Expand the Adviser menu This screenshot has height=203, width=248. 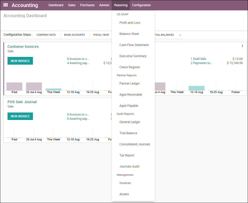(x=104, y=5)
